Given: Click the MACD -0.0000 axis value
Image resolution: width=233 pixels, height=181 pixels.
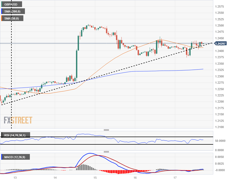Looking at the screenshot, I should point(220,170).
